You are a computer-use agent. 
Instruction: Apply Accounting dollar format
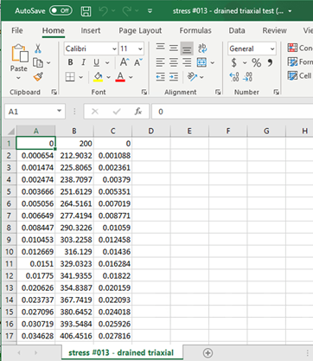pos(234,62)
